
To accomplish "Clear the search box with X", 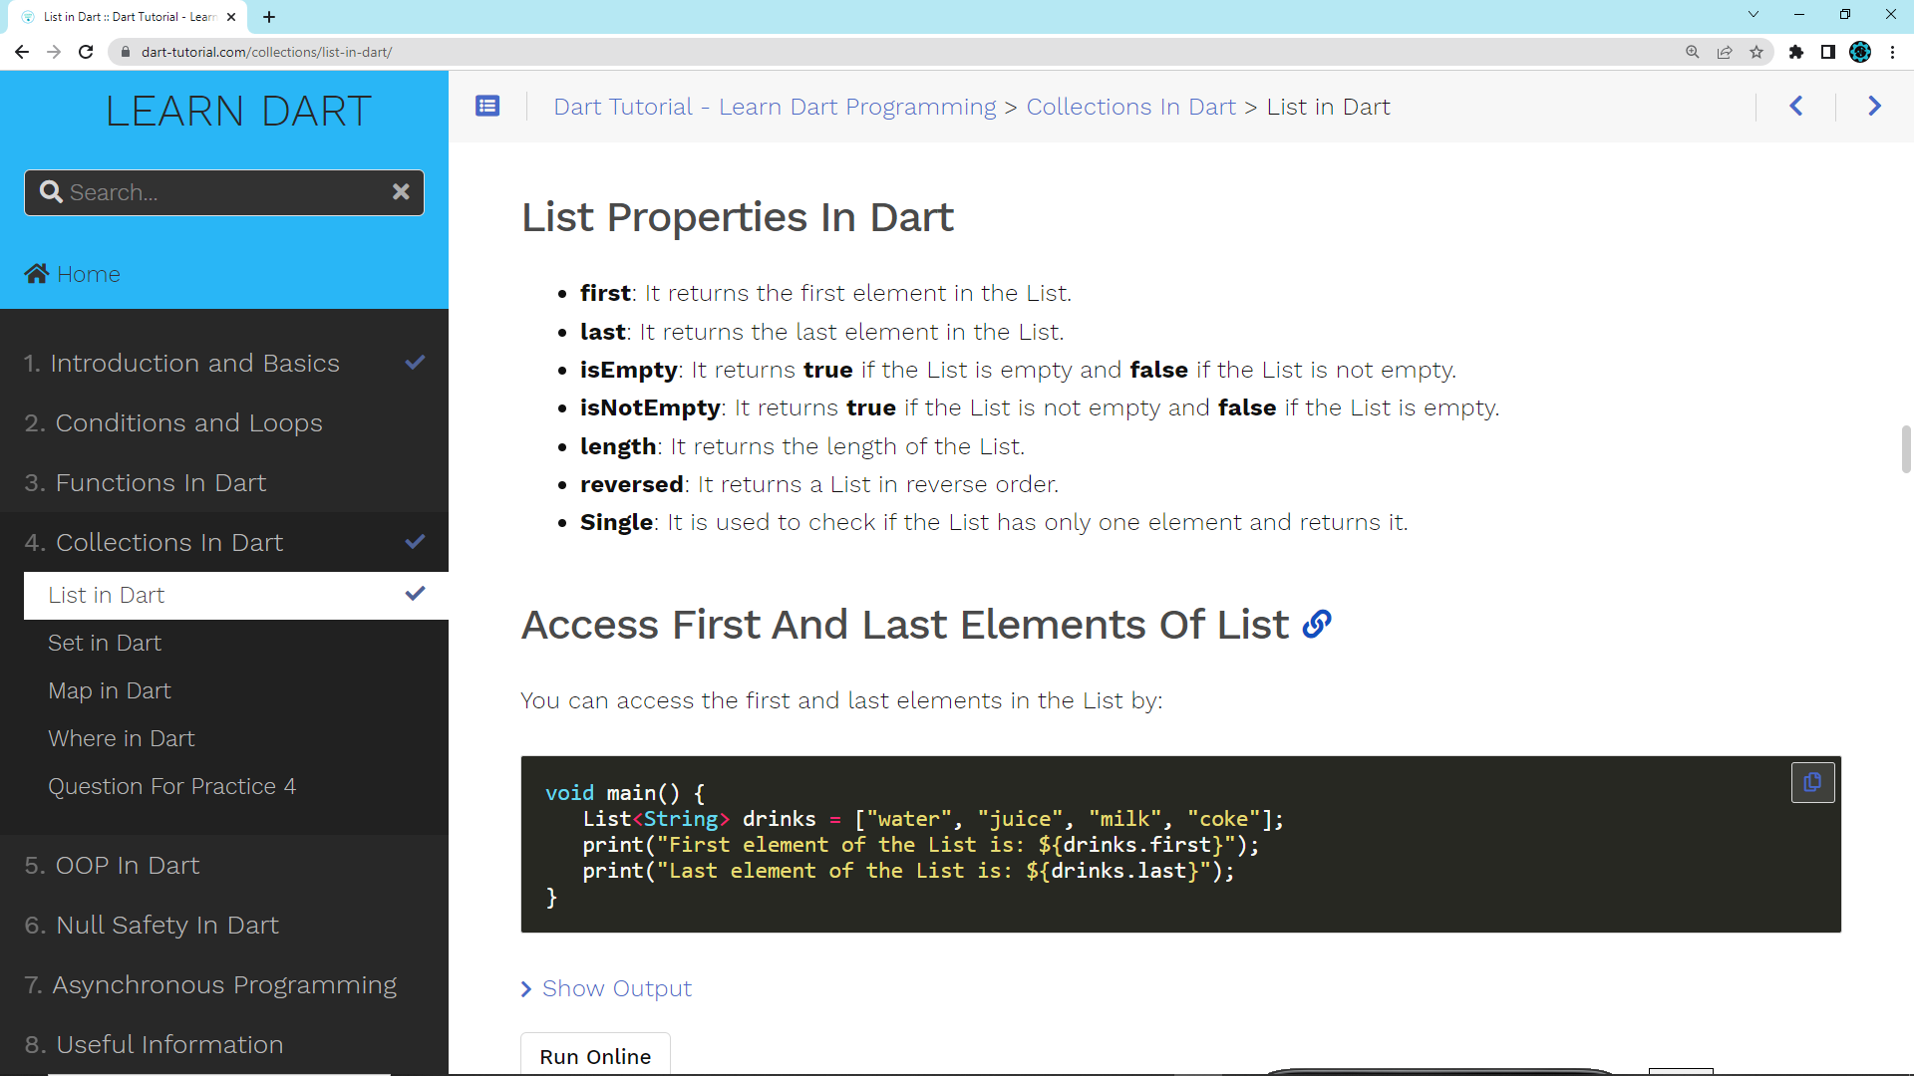I will [x=401, y=191].
